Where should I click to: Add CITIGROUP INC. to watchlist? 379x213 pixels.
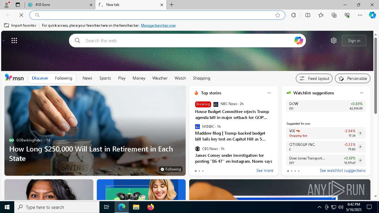pos(360,147)
